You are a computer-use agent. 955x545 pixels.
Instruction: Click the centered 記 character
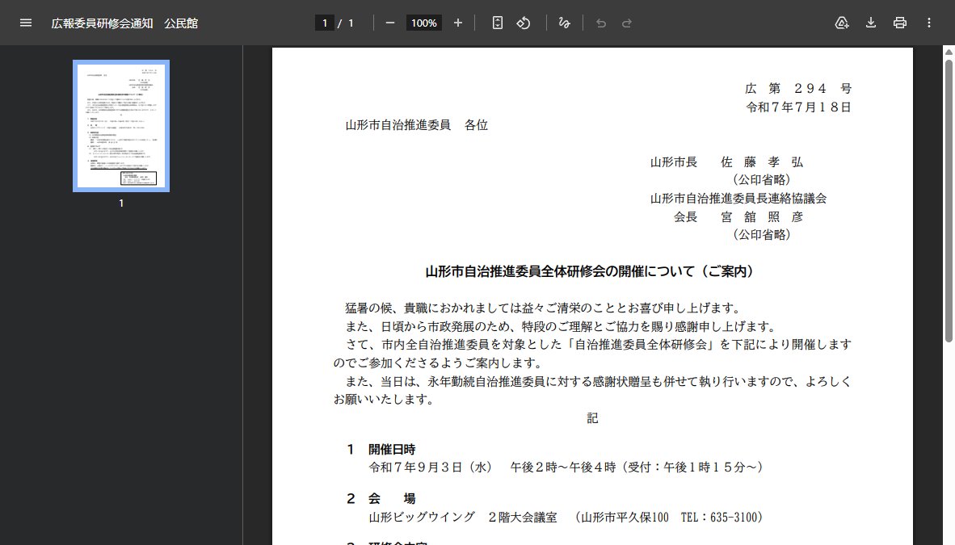click(592, 417)
